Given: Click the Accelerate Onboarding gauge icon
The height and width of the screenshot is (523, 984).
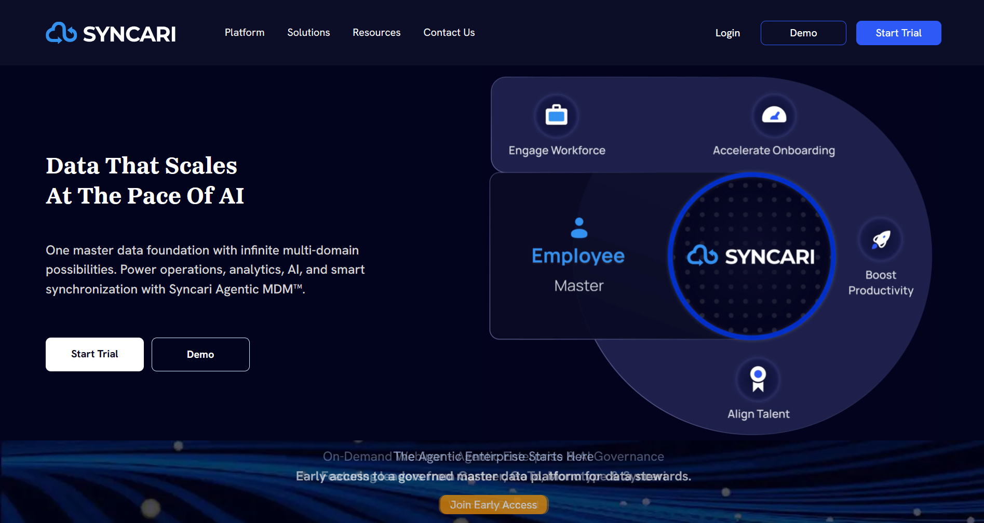Looking at the screenshot, I should coord(774,115).
